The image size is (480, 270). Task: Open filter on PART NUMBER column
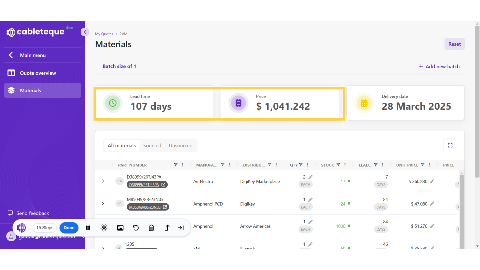pyautogui.click(x=176, y=165)
